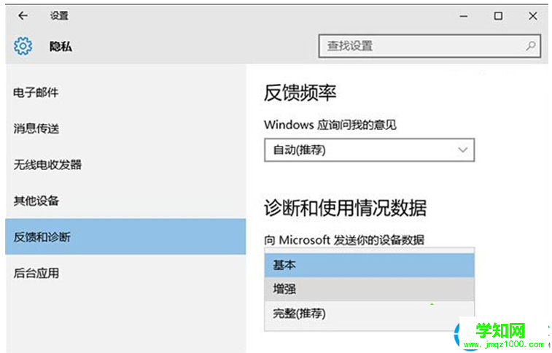
Task: Go to 无线电收发器 settings
Action: [x=47, y=165]
